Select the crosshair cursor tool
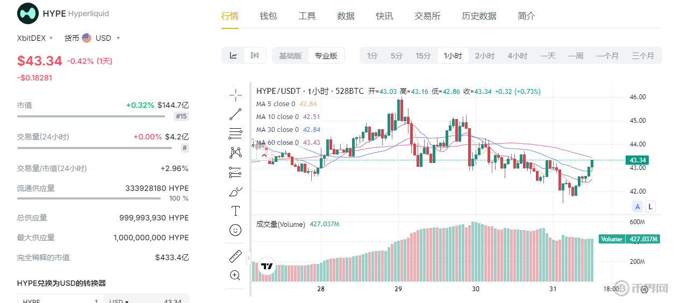The width and height of the screenshot is (674, 303). coord(235,95)
